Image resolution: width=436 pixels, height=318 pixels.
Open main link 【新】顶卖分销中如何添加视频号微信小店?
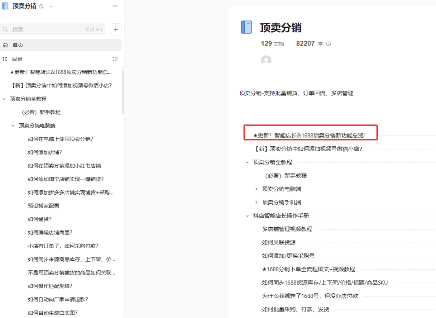click(309, 149)
